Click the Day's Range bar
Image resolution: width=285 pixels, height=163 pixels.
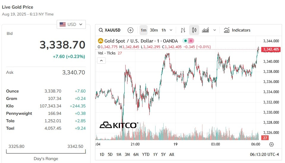click(x=46, y=151)
